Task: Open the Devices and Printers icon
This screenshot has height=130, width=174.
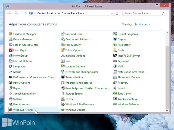Action: 63,39
